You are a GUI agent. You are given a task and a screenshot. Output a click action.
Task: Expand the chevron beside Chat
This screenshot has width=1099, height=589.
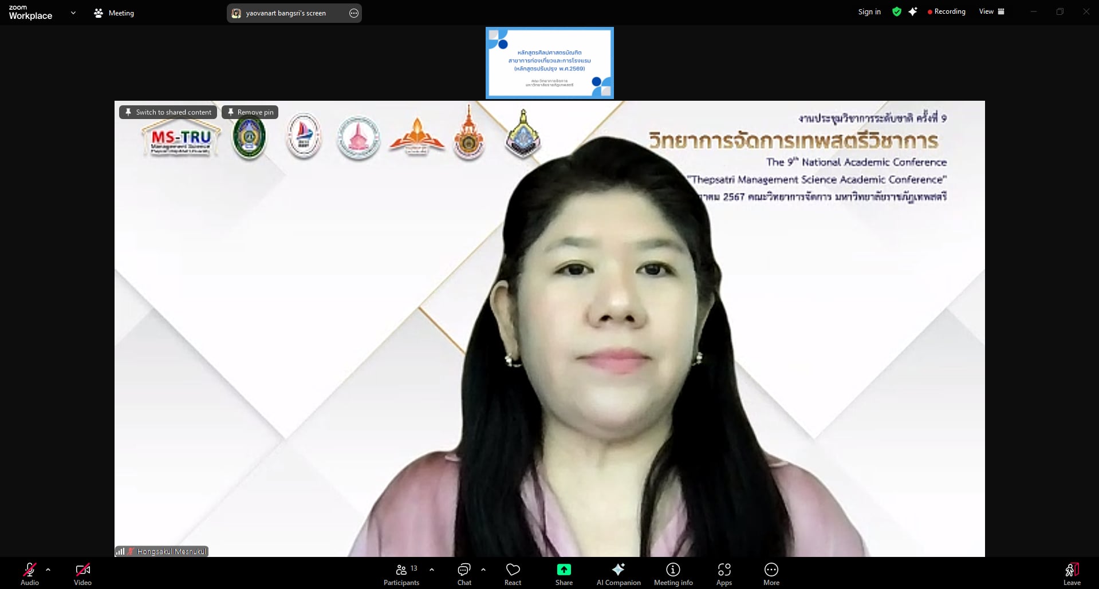483,570
